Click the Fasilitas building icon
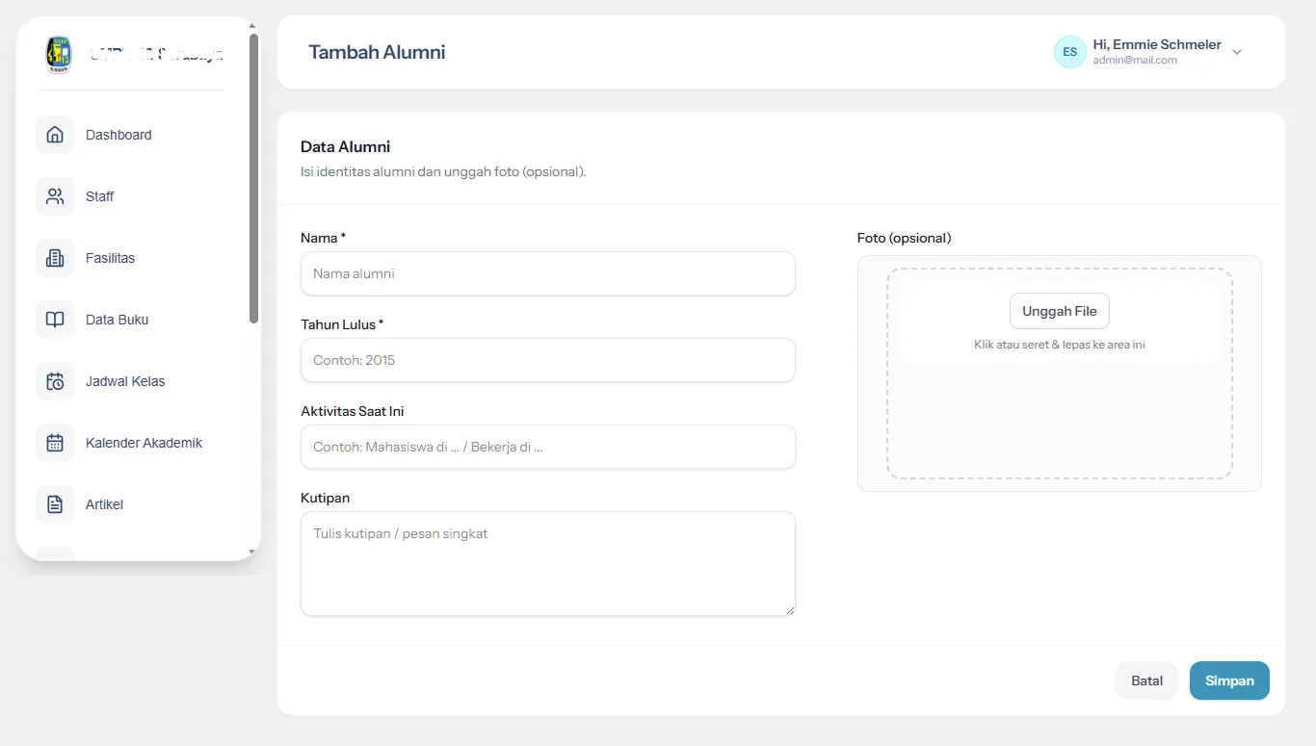The width and height of the screenshot is (1316, 746). click(55, 258)
